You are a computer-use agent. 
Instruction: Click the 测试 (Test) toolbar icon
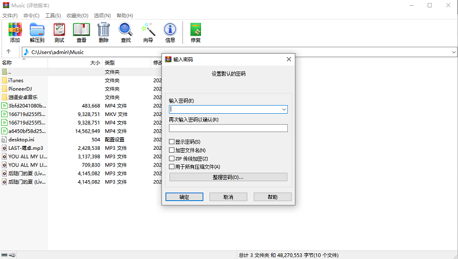60,30
